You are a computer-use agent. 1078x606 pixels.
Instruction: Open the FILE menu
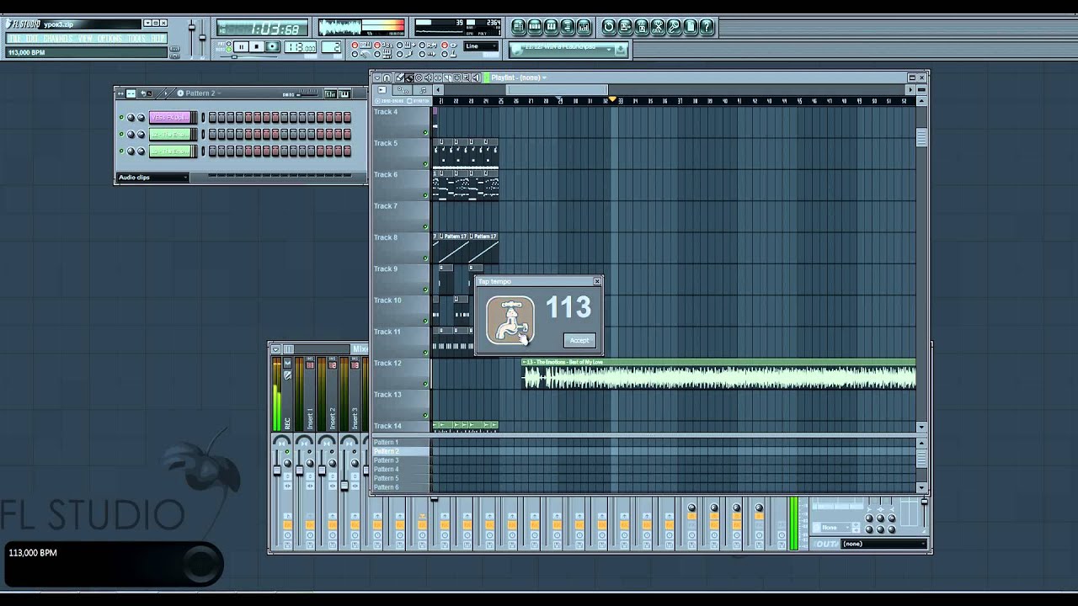(x=16, y=38)
